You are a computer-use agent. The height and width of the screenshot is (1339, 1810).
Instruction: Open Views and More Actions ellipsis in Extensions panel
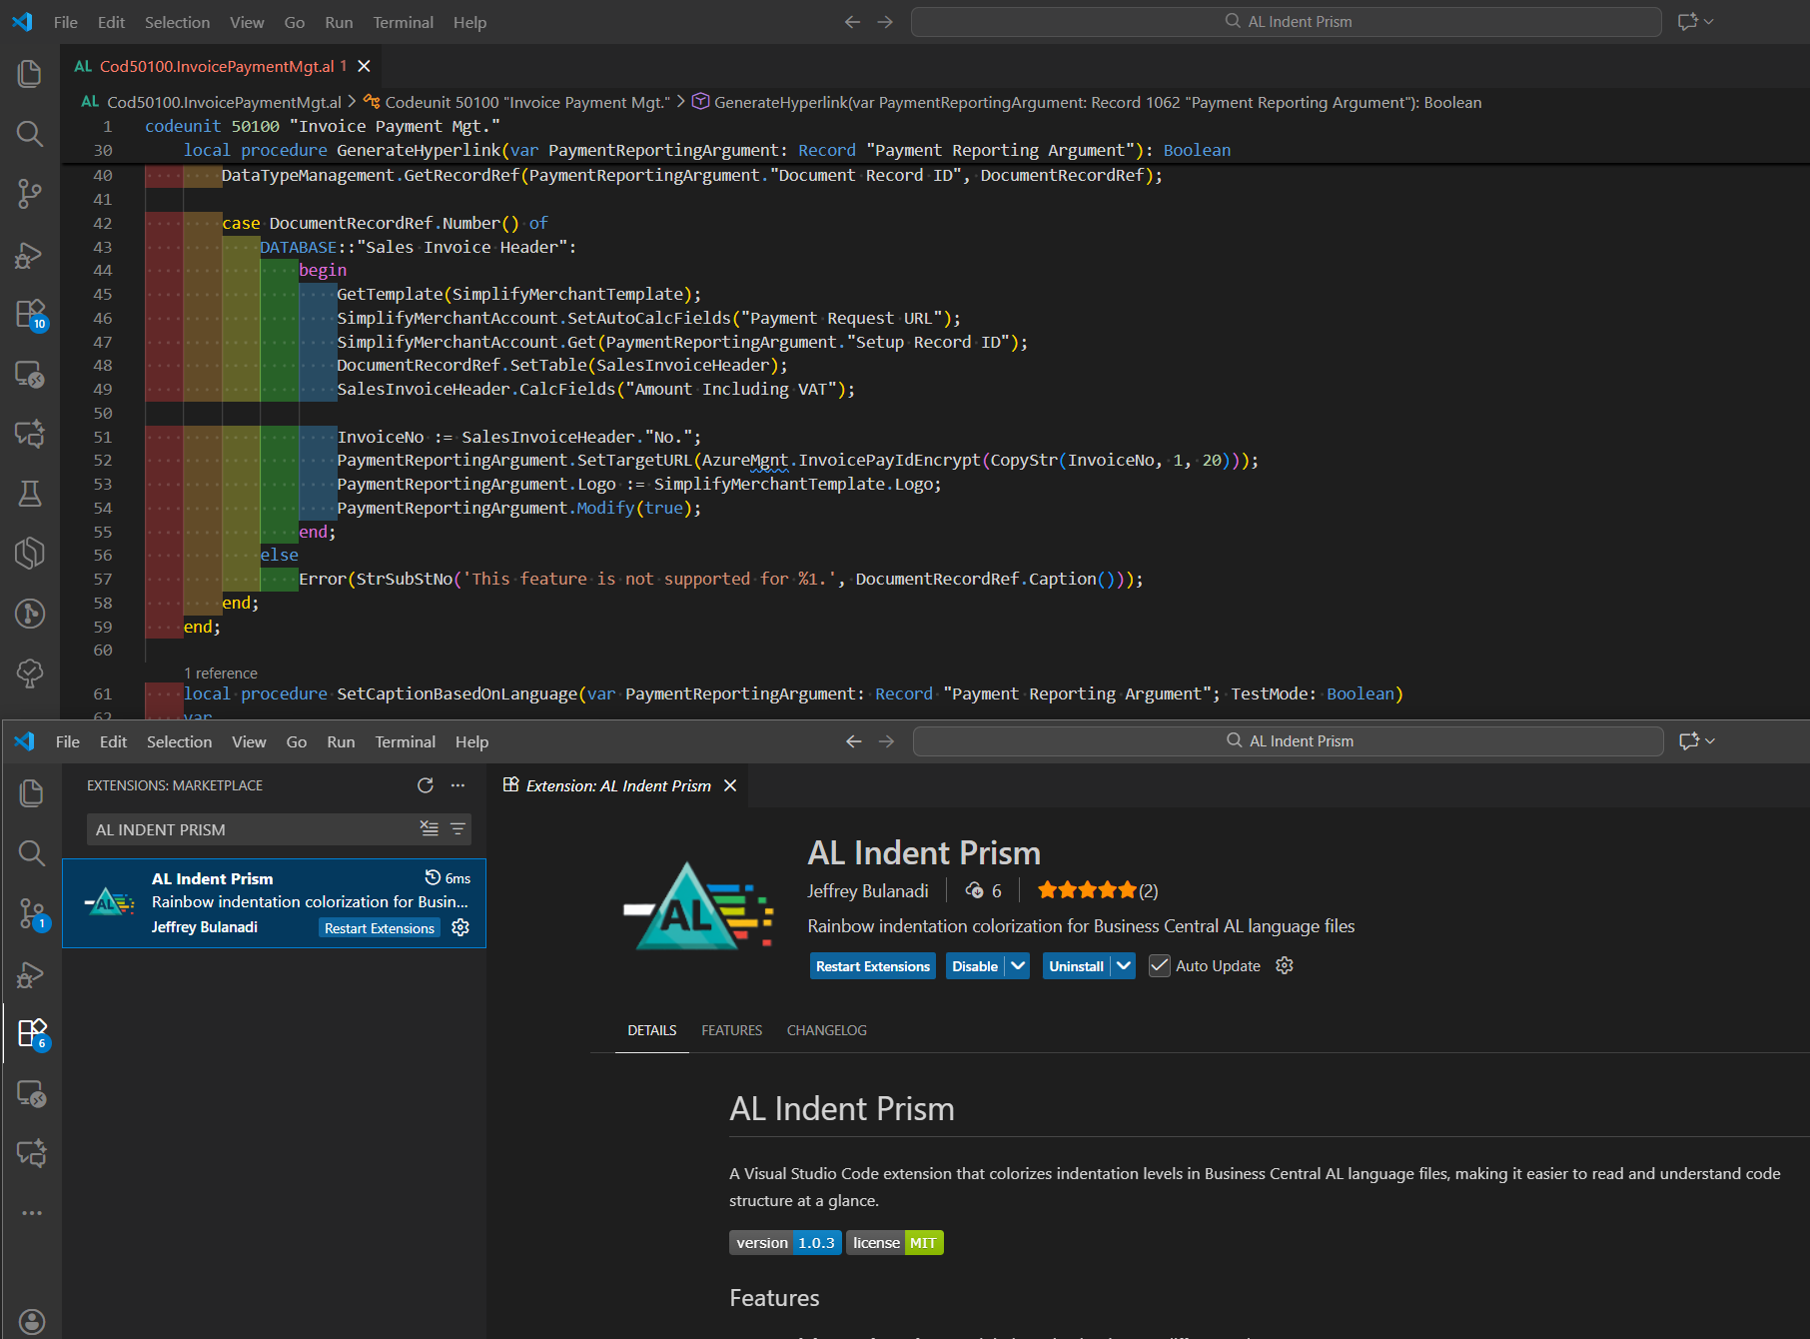tap(457, 785)
